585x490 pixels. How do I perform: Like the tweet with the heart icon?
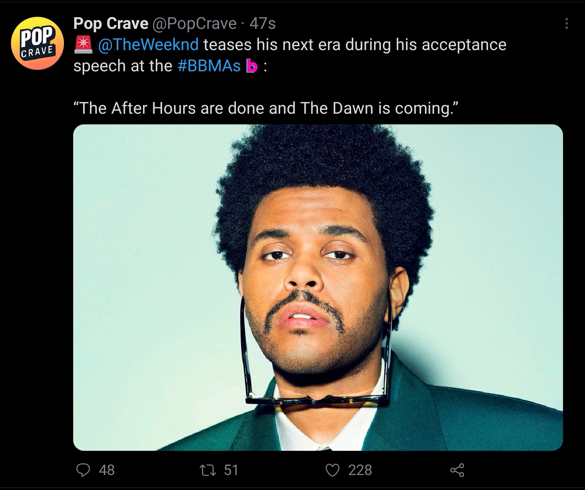coord(332,470)
